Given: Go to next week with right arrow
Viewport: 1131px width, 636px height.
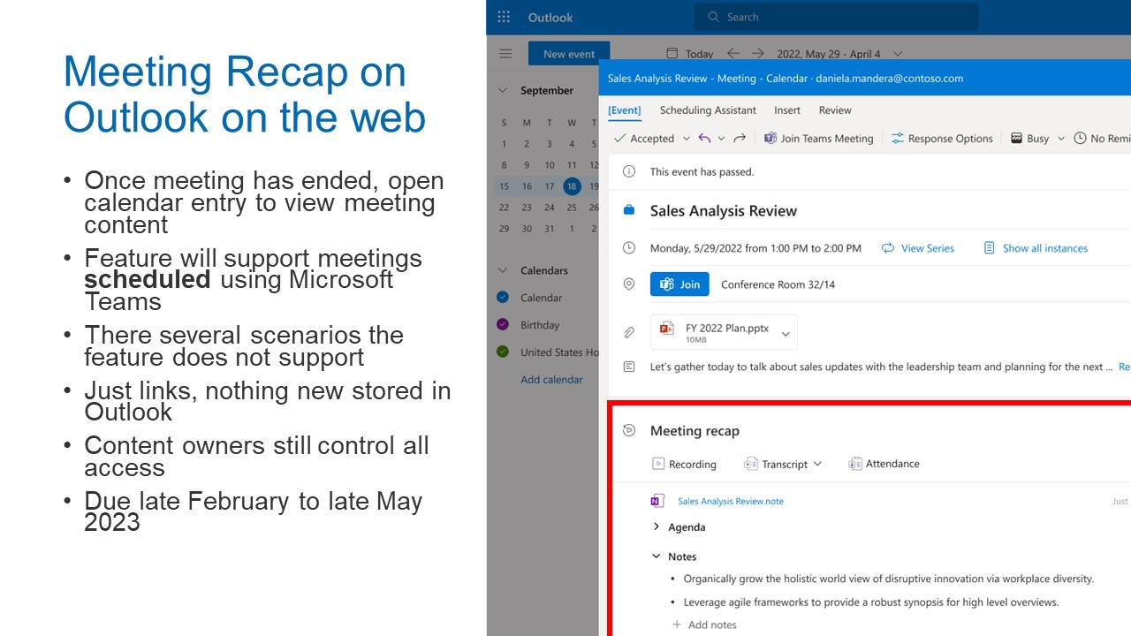Looking at the screenshot, I should (758, 54).
